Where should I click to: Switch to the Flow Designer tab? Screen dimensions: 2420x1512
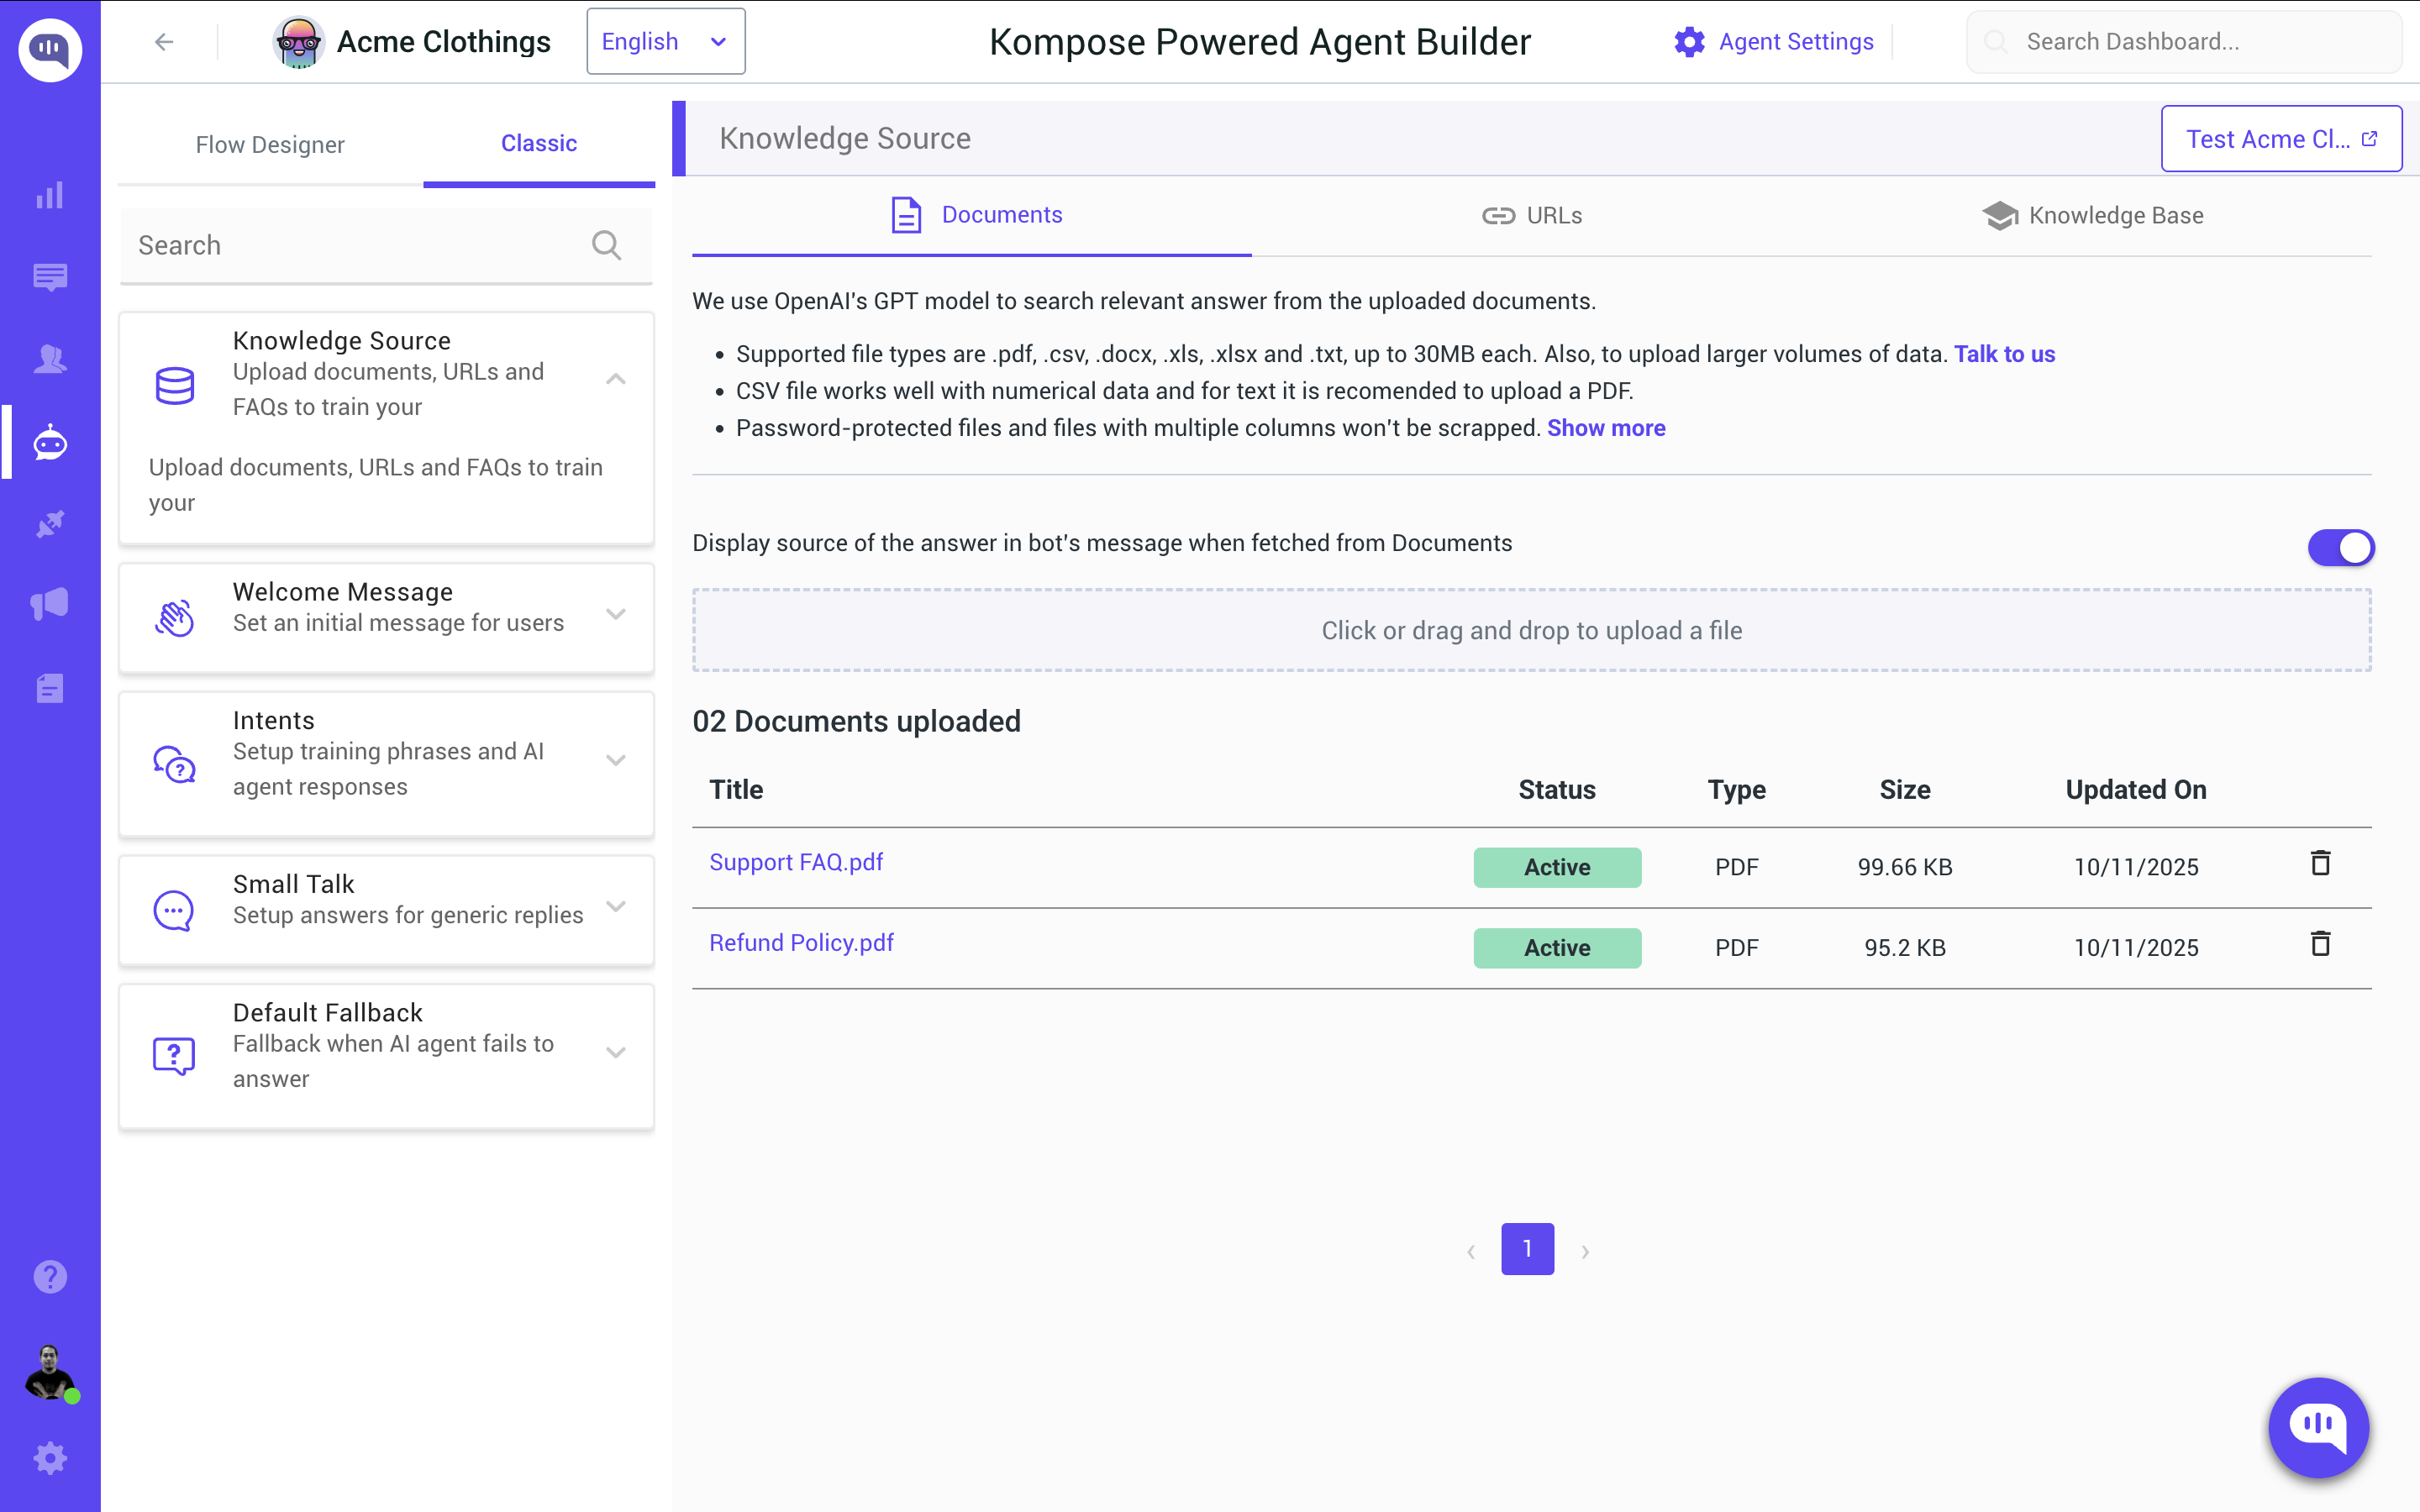(x=270, y=145)
